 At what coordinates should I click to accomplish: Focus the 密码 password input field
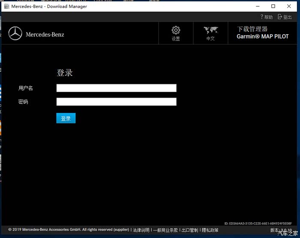[x=116, y=102]
